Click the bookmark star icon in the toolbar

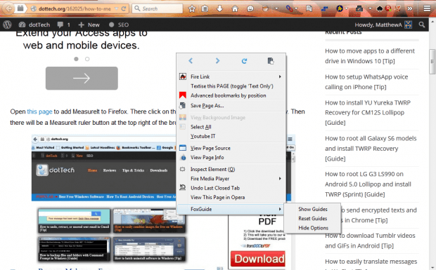[x=192, y=8]
